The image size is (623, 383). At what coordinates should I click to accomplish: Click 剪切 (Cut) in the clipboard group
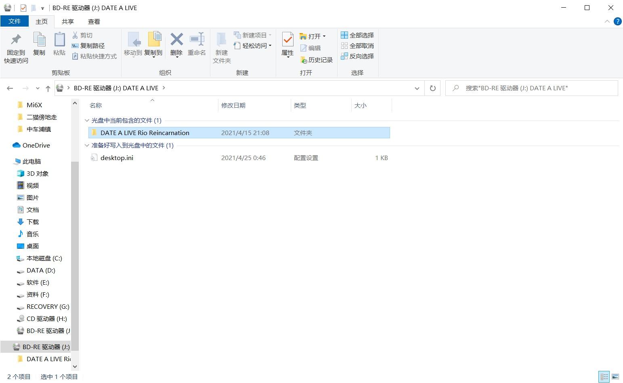pos(82,35)
